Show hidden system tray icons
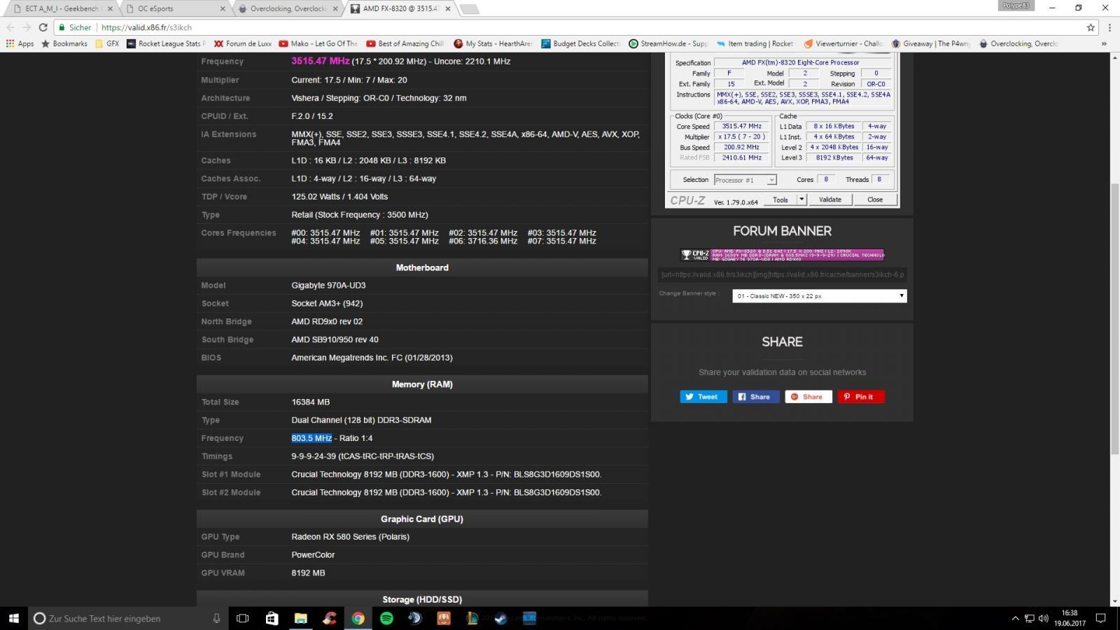 tap(1015, 618)
